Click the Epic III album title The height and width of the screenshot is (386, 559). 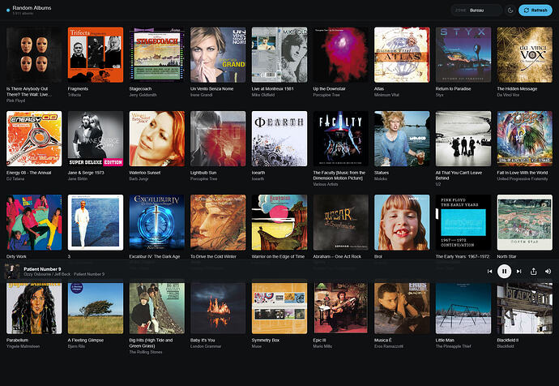pyautogui.click(x=319, y=341)
